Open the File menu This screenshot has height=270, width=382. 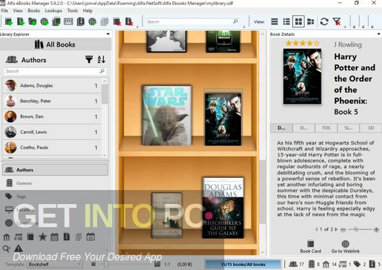click(x=4, y=11)
